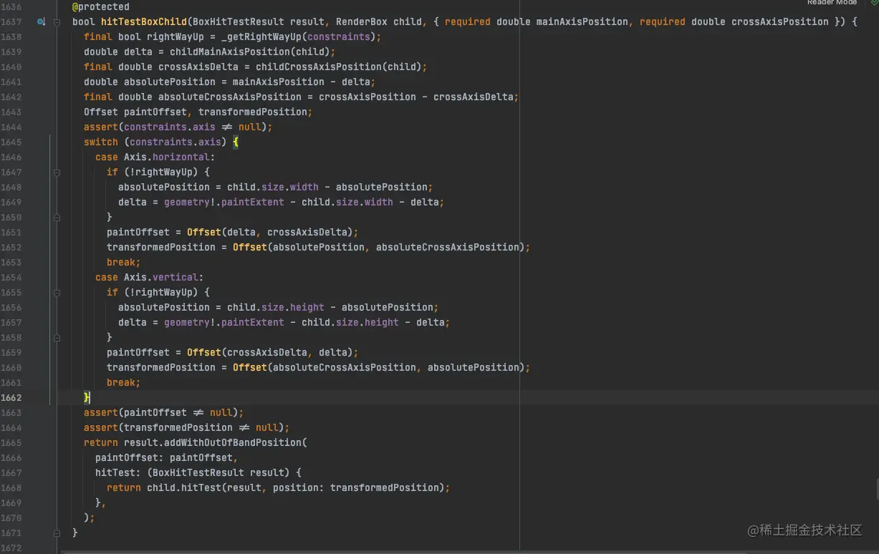Click transformedPosition on line 1643
Image resolution: width=879 pixels, height=554 pixels.
coord(253,112)
